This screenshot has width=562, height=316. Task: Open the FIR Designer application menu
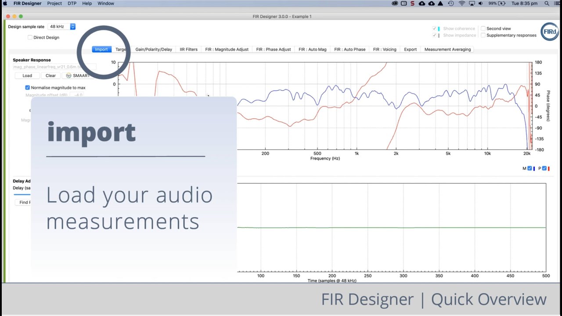click(27, 3)
